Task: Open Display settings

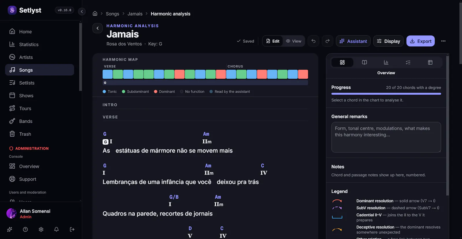Action: coord(388,41)
